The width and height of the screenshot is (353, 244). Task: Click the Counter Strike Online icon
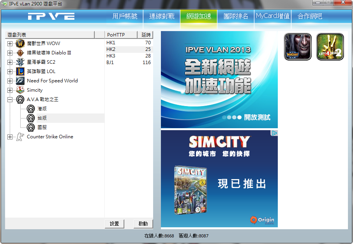pos(20,137)
